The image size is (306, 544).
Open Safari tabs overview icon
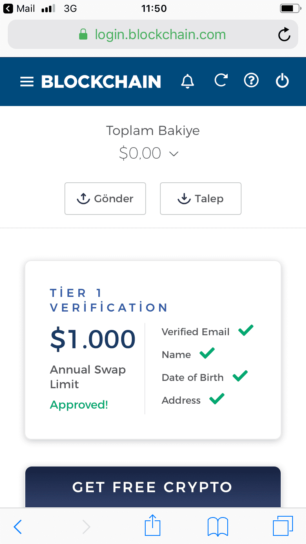(283, 526)
